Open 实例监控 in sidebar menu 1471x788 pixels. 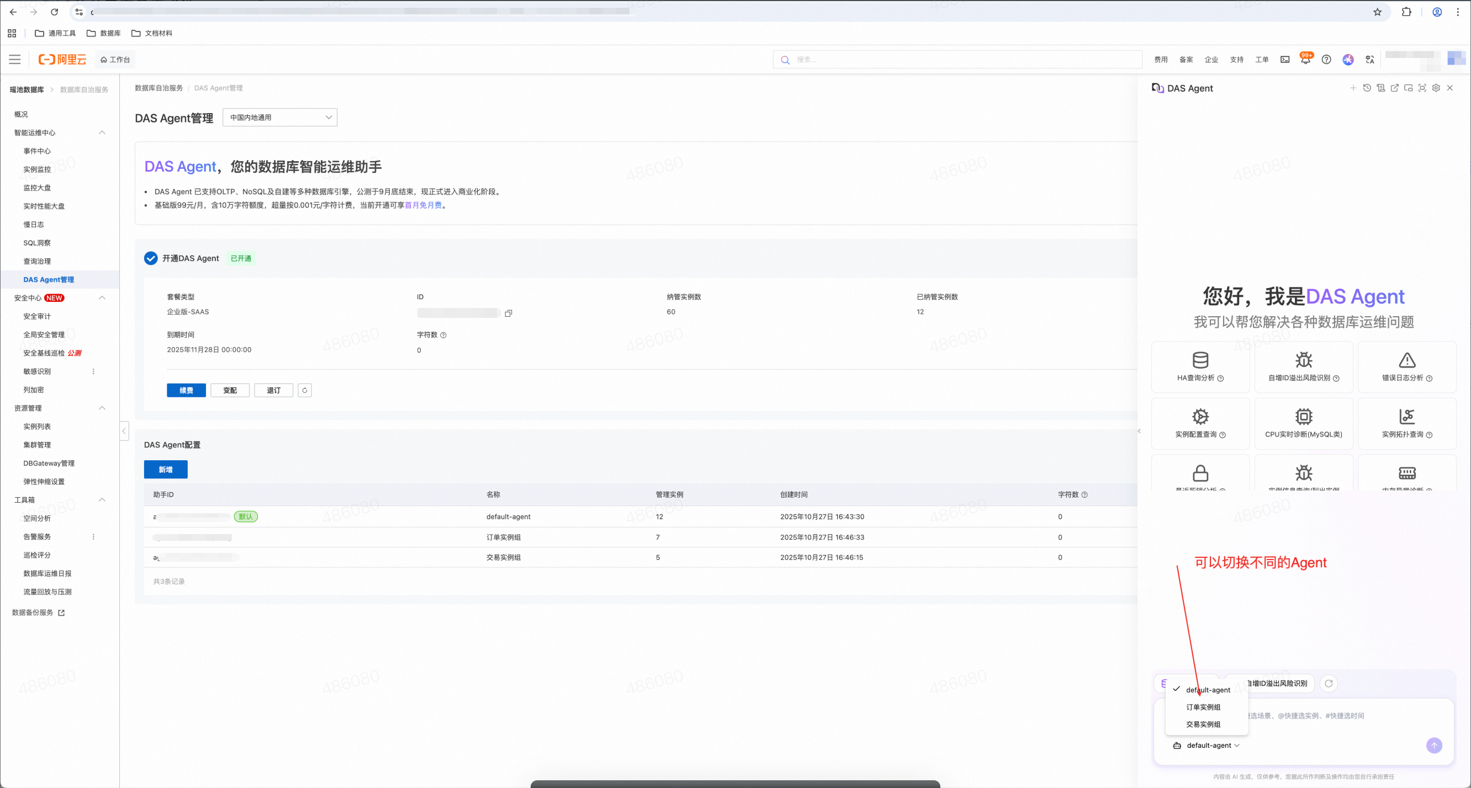[37, 169]
